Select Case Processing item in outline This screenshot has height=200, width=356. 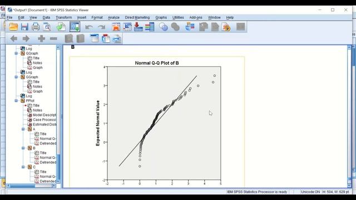[42, 120]
